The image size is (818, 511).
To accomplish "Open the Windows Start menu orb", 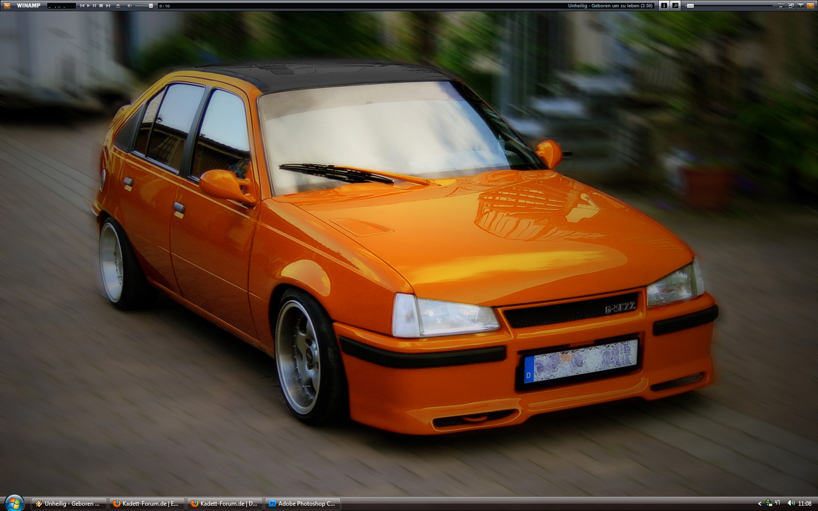I will (x=14, y=503).
